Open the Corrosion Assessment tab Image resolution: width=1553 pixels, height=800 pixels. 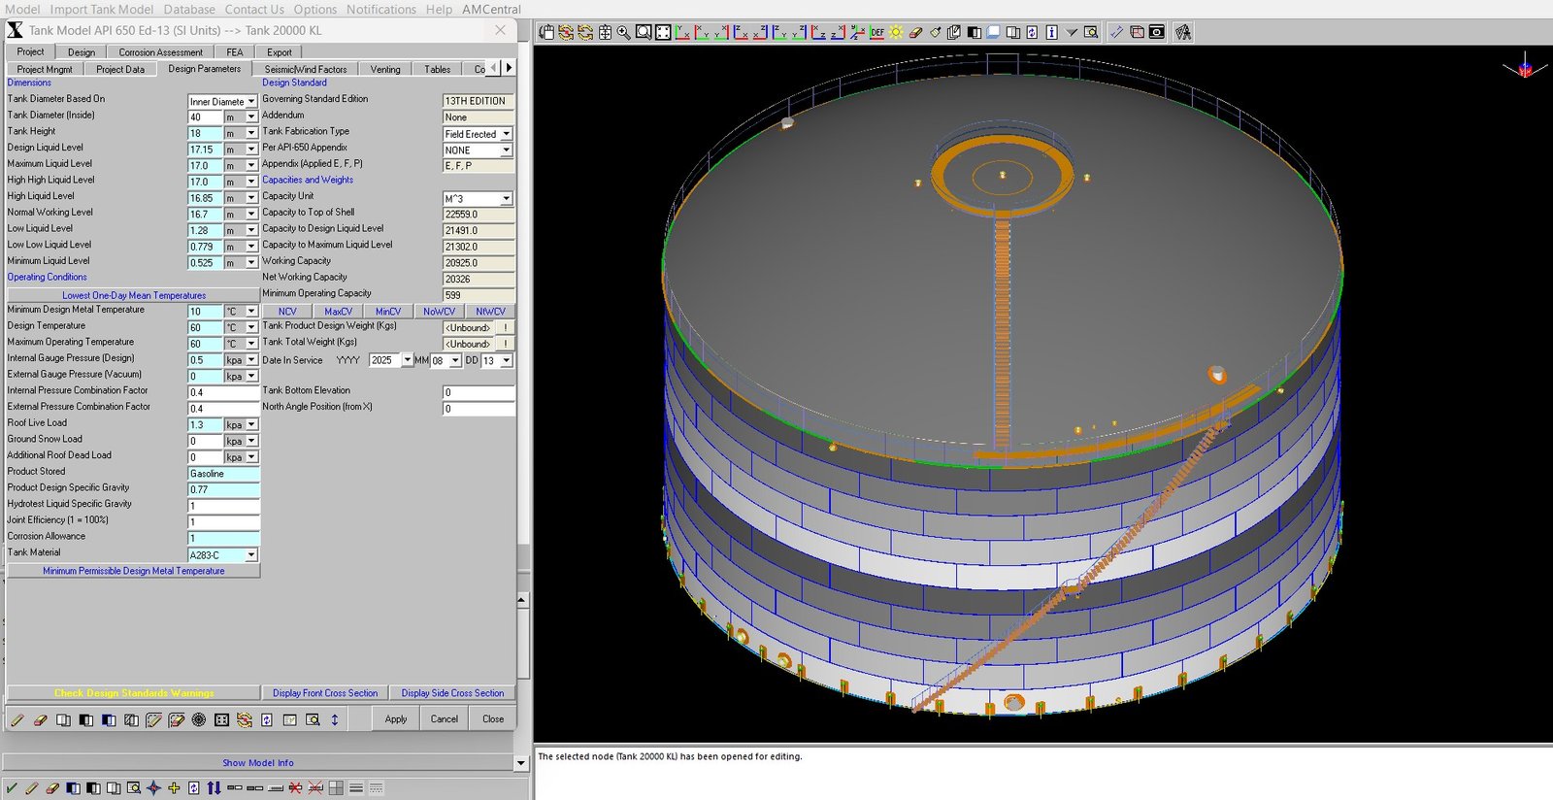point(160,52)
